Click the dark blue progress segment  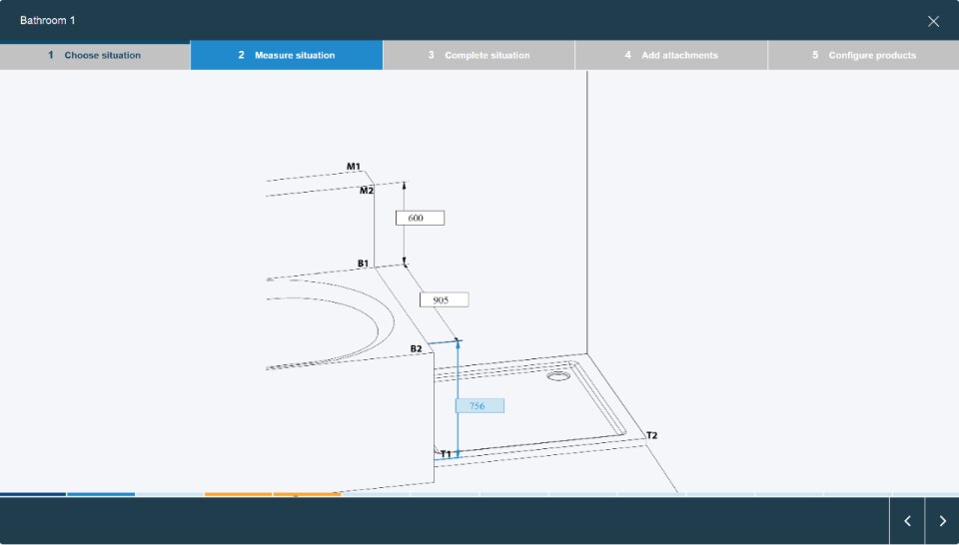point(33,494)
